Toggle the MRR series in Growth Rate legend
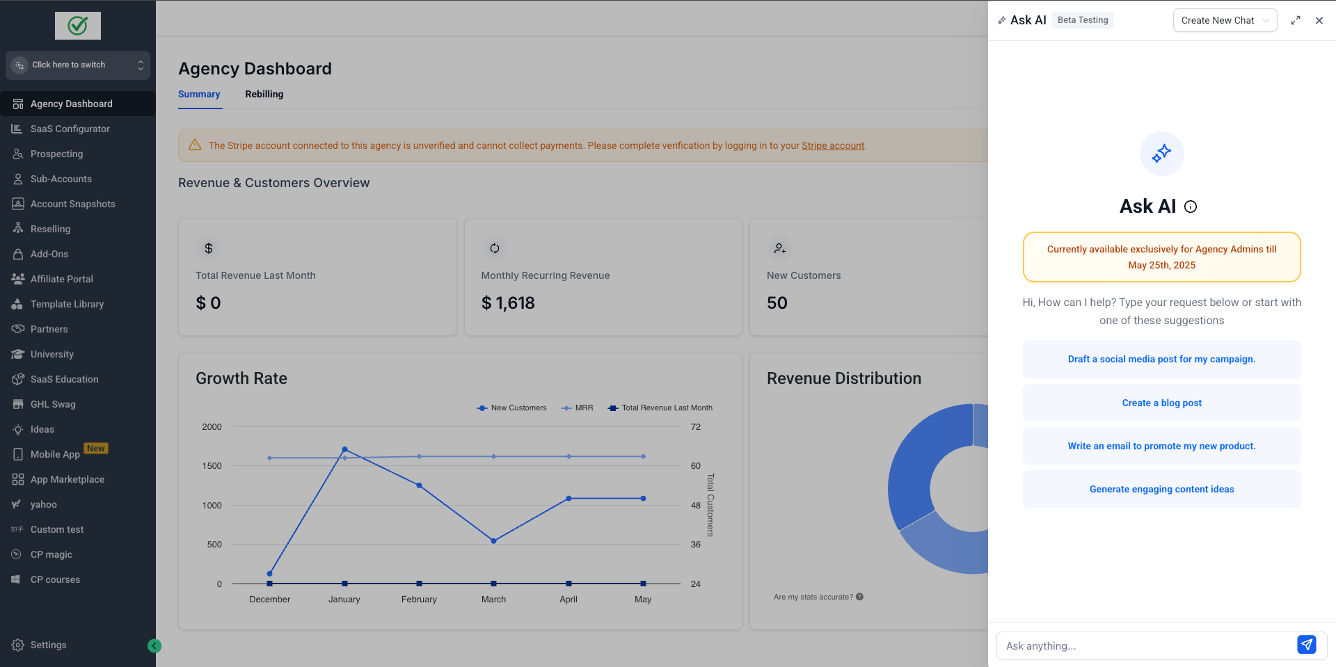This screenshot has width=1336, height=667. pos(577,408)
